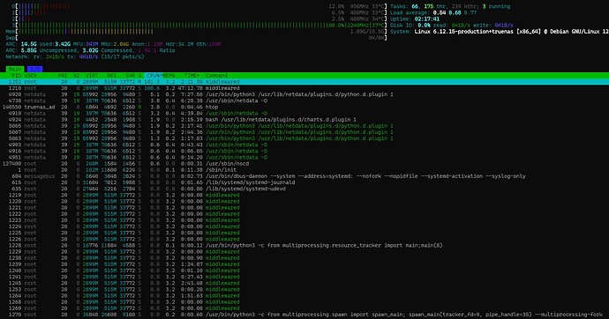Screen dimensions: 609x319
Task: Click the CPU% column header
Action: coord(153,76)
